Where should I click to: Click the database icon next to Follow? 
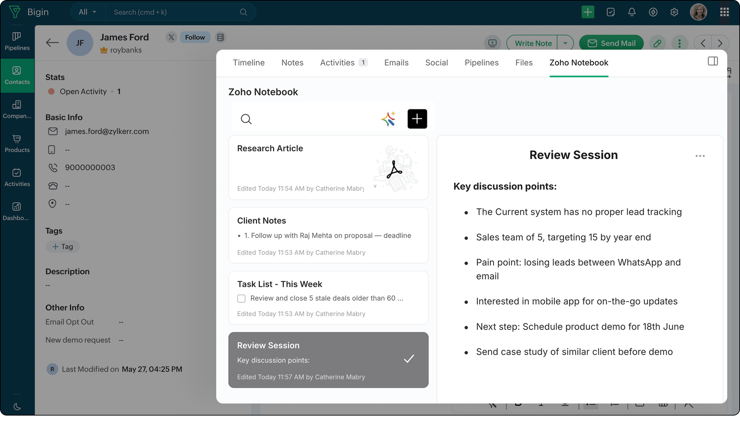tap(220, 37)
